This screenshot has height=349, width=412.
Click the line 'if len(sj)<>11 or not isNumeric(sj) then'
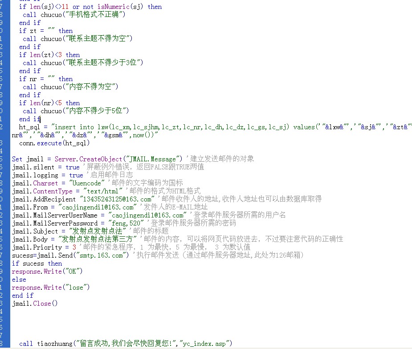click(x=90, y=7)
